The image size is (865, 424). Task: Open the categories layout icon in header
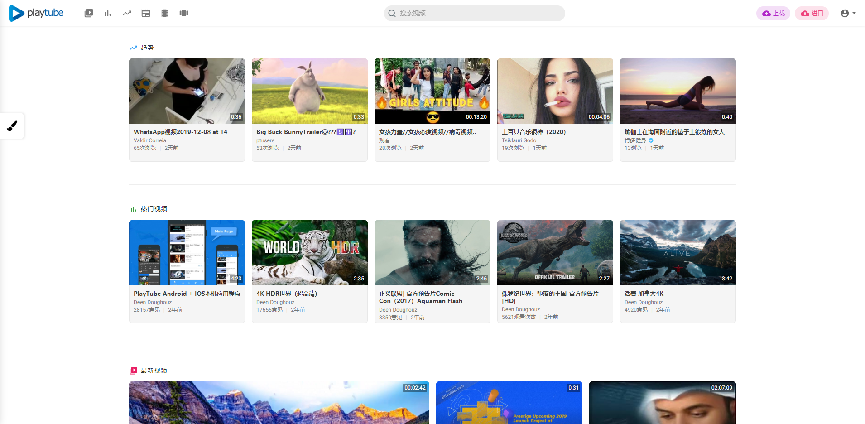click(146, 13)
